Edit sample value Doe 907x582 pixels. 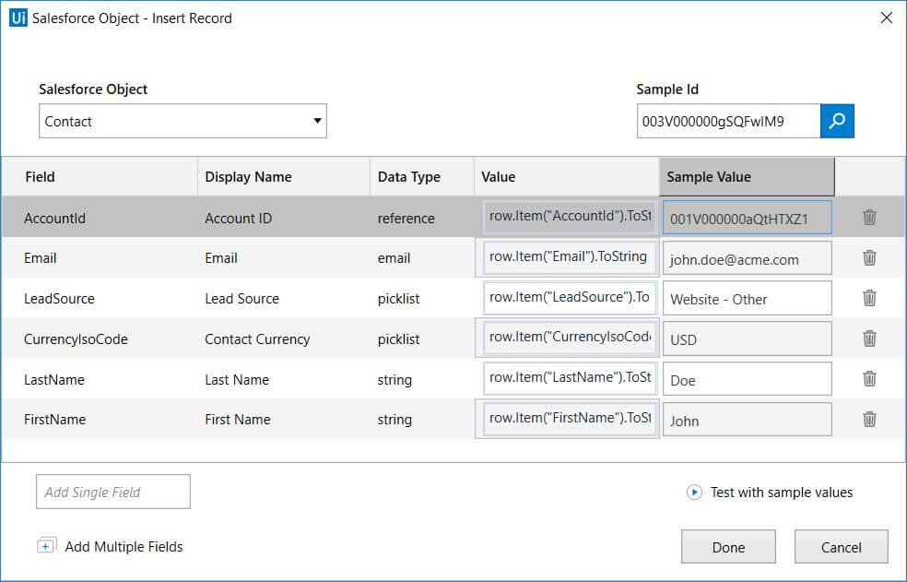coord(748,379)
